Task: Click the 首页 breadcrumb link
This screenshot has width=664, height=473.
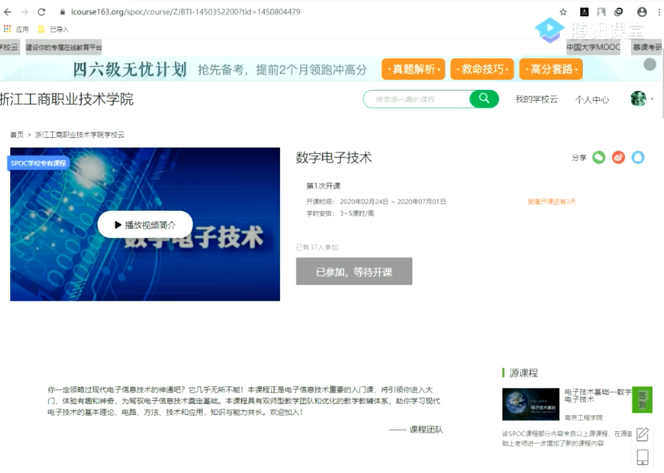Action: 17,134
